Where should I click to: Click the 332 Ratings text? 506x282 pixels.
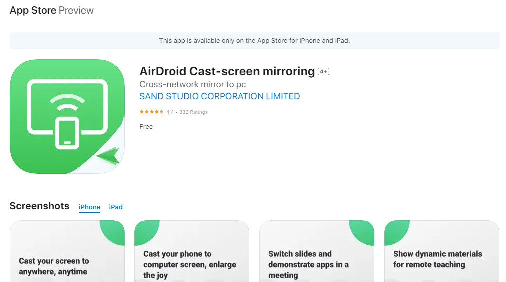[x=193, y=112]
